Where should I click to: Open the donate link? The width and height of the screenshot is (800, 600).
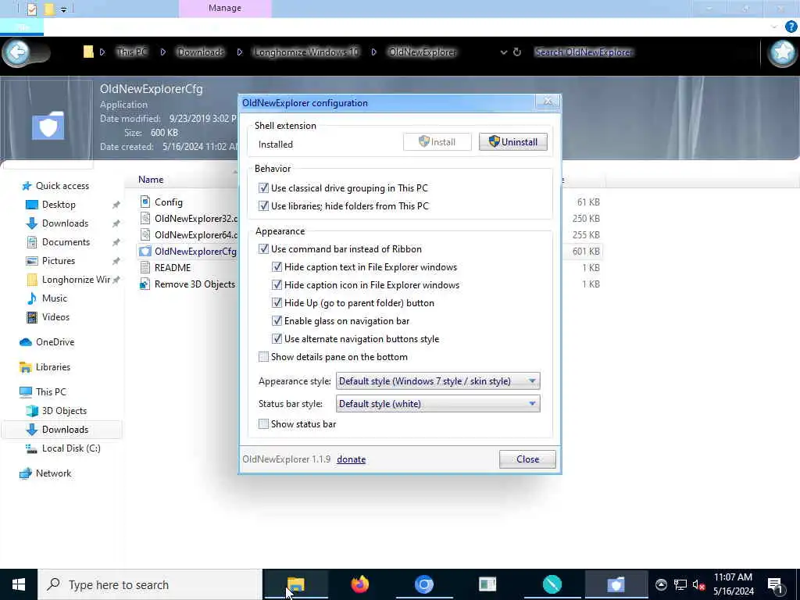click(x=351, y=459)
